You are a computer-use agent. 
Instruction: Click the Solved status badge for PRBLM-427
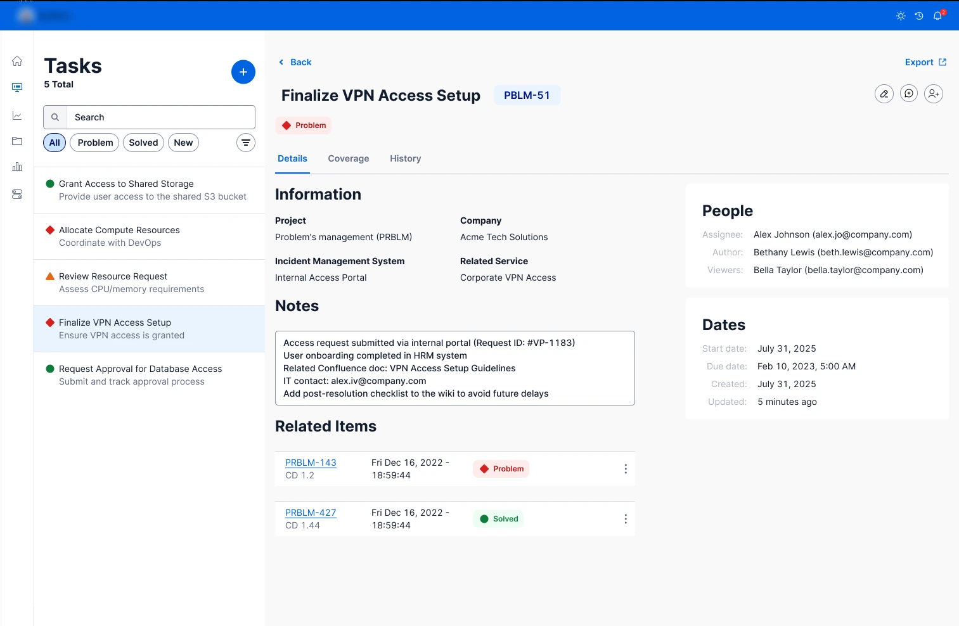499,519
